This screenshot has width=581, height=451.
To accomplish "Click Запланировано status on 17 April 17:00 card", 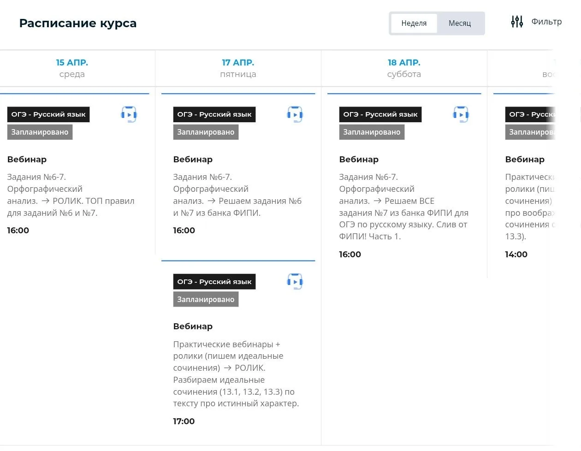I will click(x=206, y=300).
